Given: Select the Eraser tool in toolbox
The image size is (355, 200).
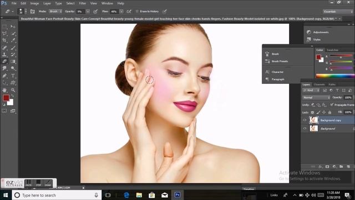Looking at the screenshot, I should click(4, 62).
